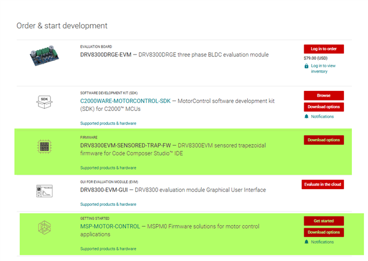Click the GUI evaluation module graph icon
Screen dimensions: 368x261
coord(44,191)
